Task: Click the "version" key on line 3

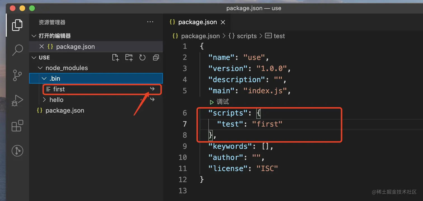Action: (228, 69)
